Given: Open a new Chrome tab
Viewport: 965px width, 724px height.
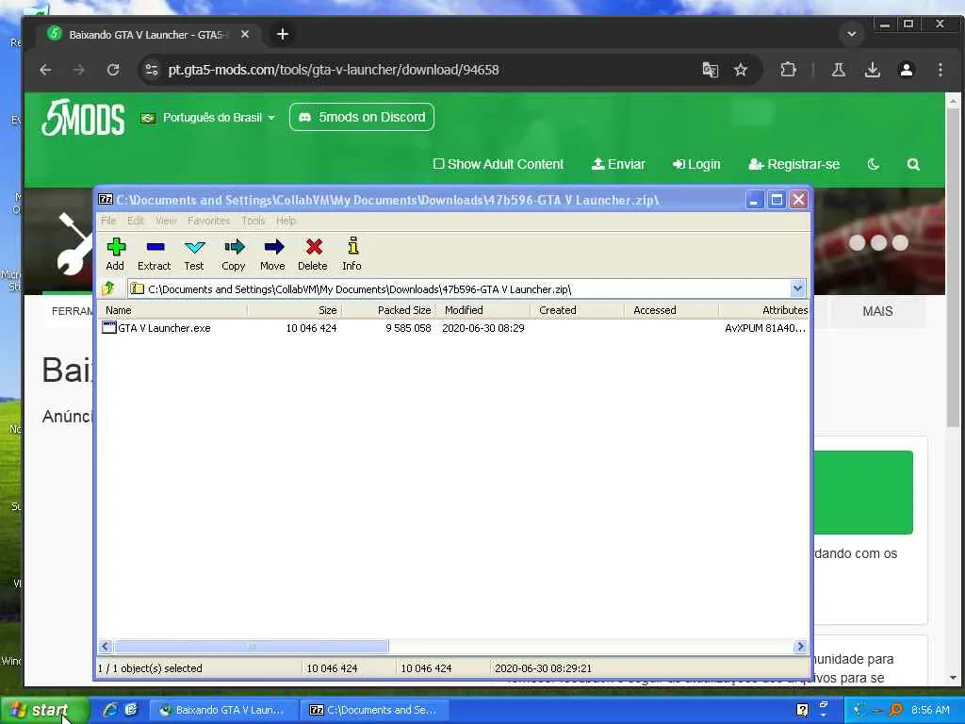Looking at the screenshot, I should (283, 35).
